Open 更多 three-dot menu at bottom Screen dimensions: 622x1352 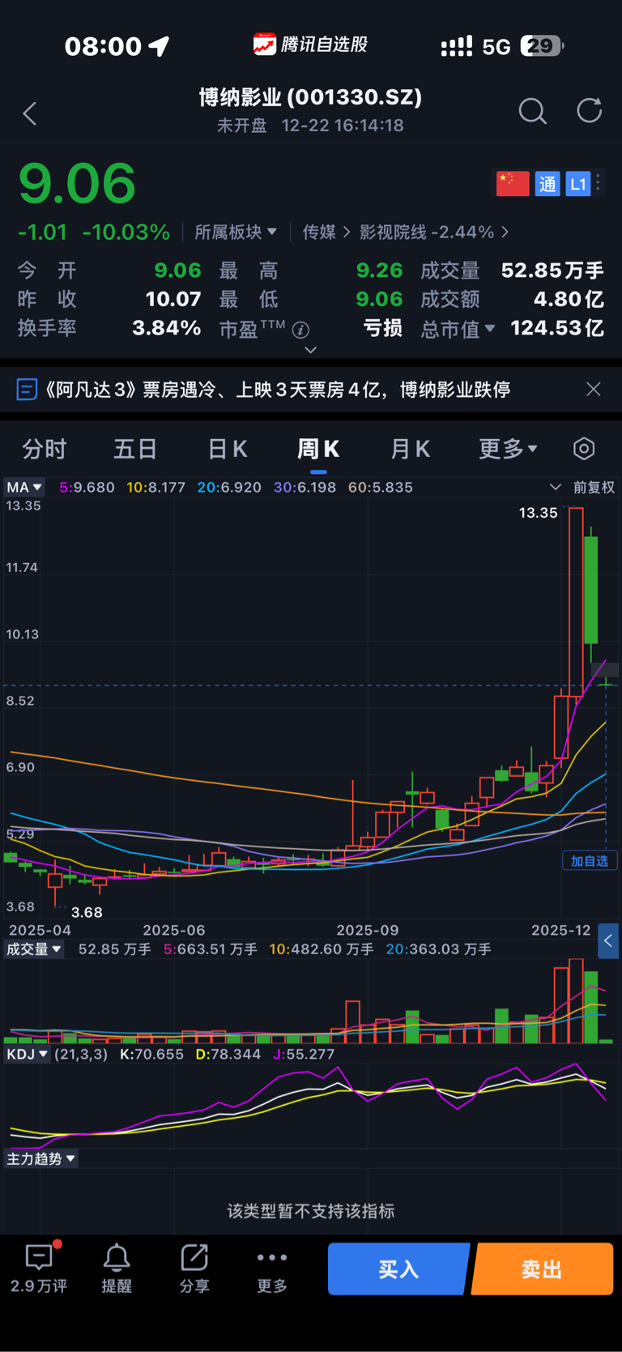coord(272,1269)
